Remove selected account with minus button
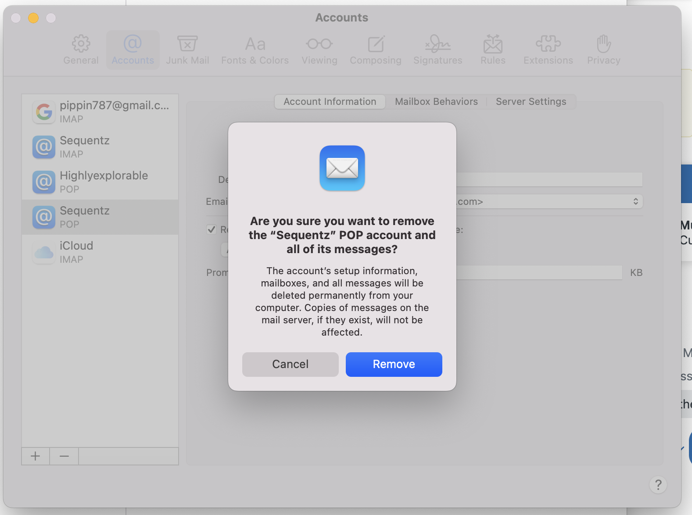 (64, 456)
